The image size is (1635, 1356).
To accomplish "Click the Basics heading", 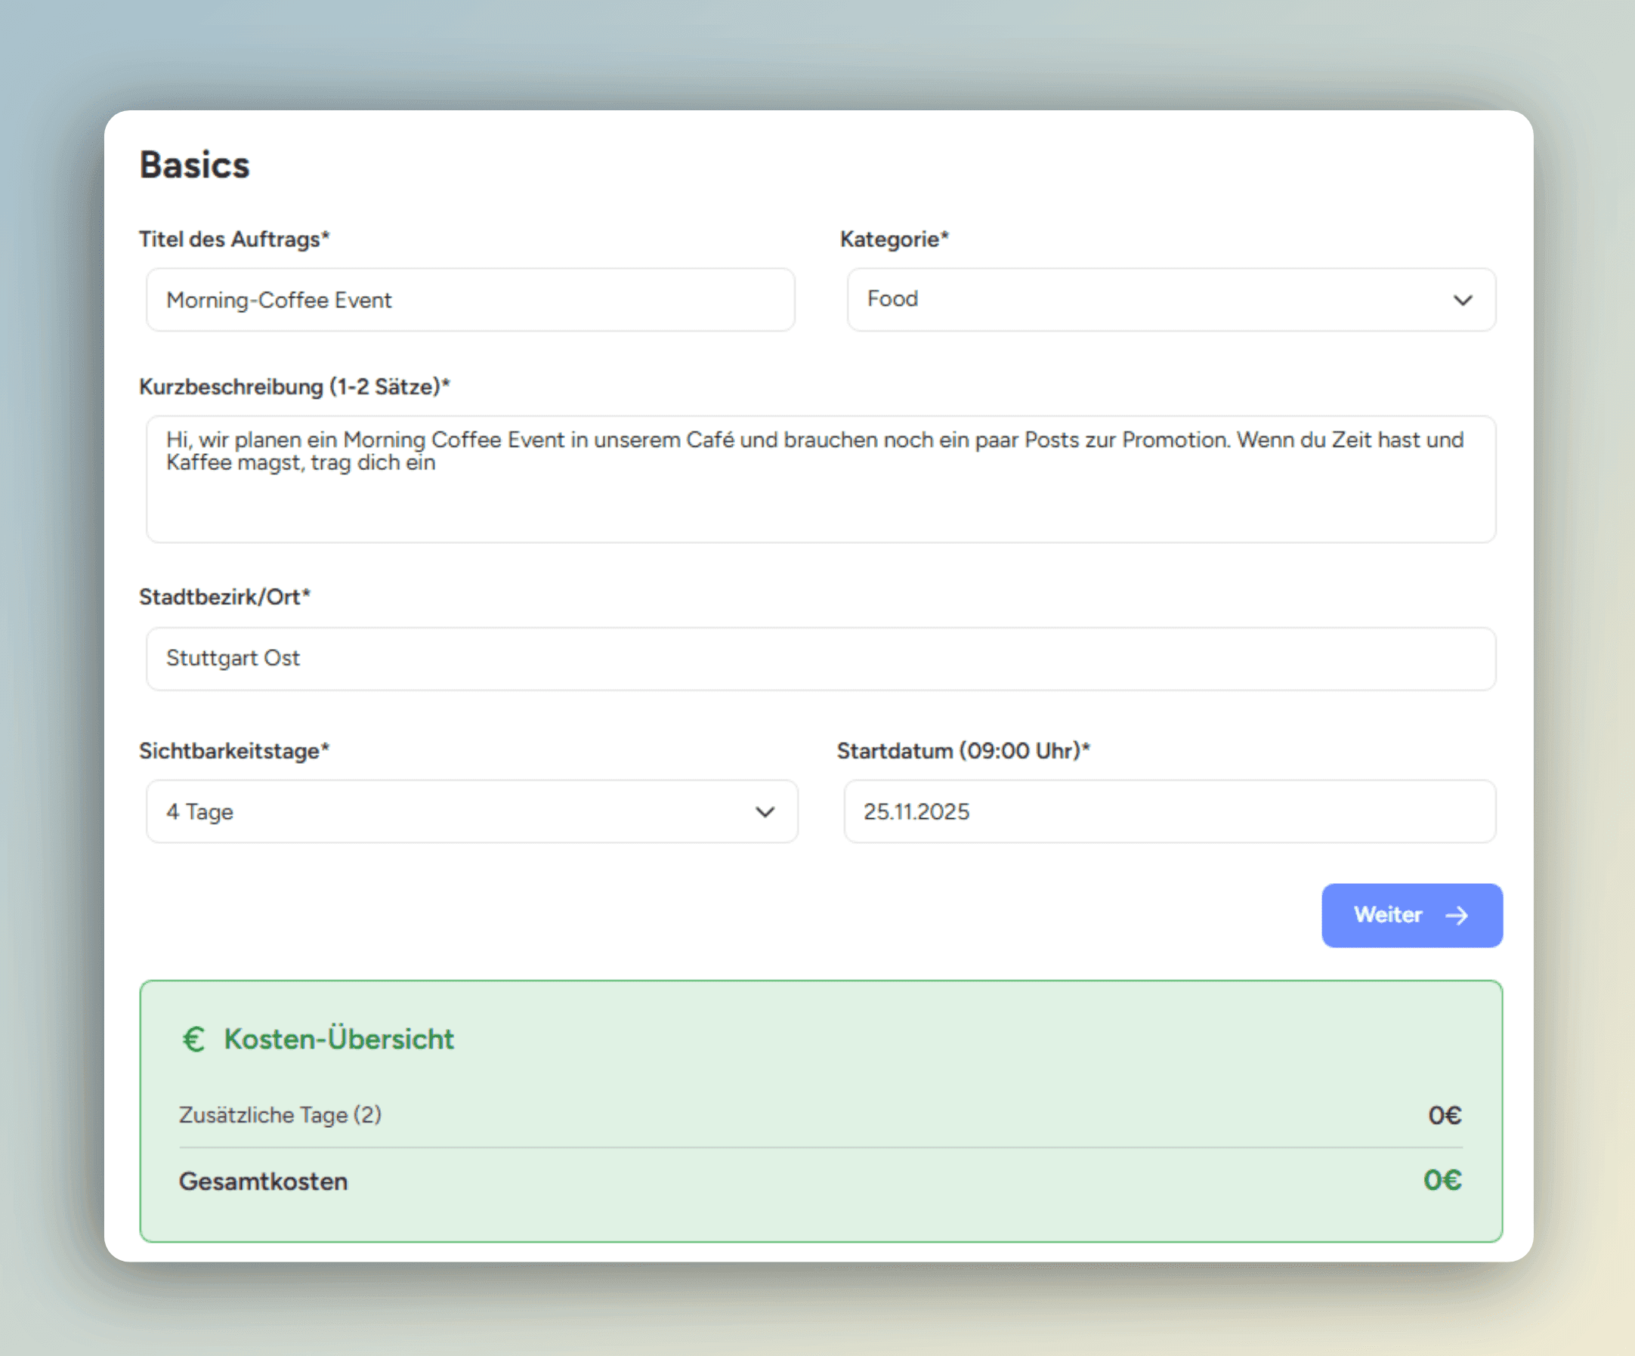I will 195,165.
